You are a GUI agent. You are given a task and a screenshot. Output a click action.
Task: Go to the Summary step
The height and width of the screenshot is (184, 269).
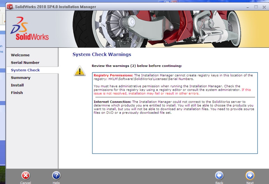[20, 78]
